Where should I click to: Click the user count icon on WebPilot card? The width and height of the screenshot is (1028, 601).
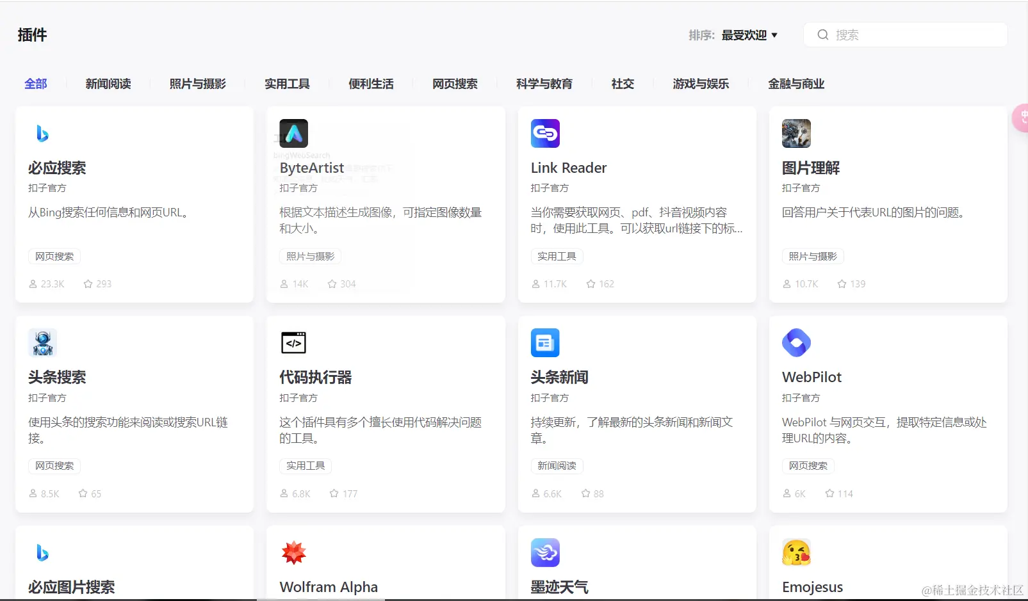787,493
